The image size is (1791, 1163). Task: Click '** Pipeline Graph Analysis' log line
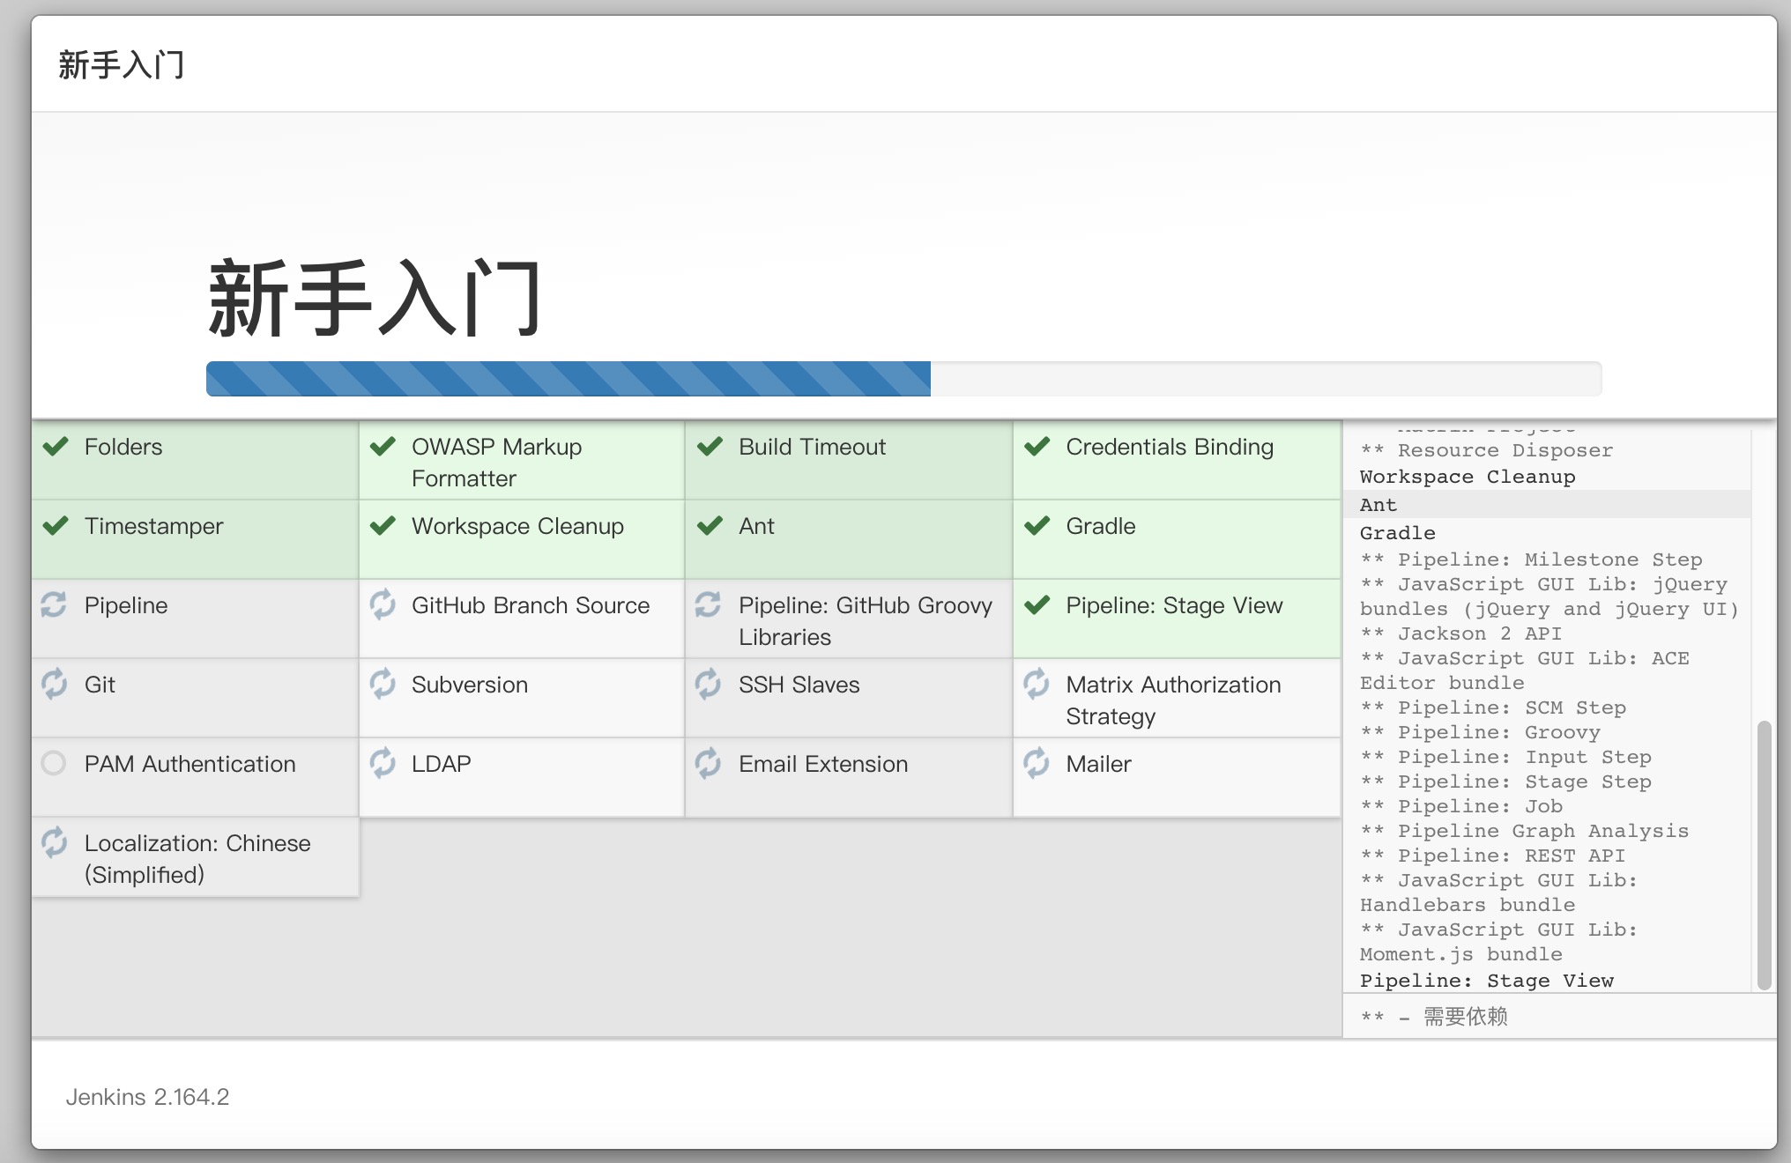(x=1525, y=831)
